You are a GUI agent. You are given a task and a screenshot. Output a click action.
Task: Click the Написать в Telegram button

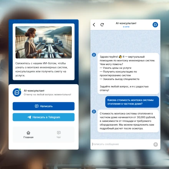[x=43, y=117]
